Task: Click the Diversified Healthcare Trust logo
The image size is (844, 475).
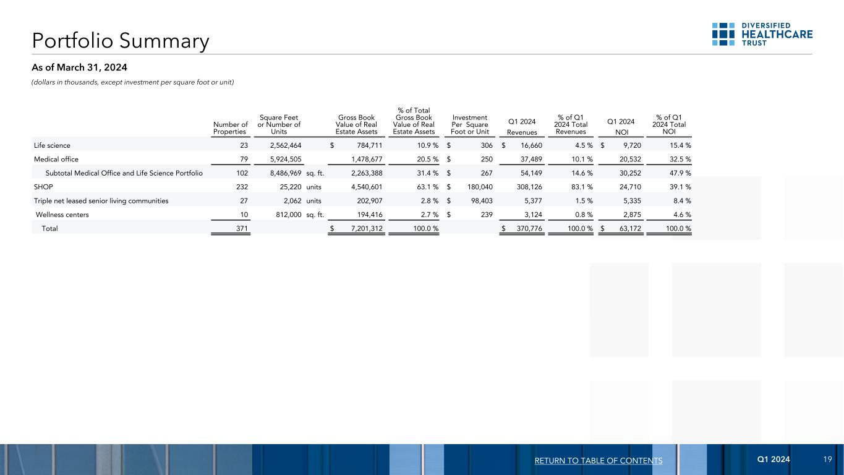Action: pos(762,34)
